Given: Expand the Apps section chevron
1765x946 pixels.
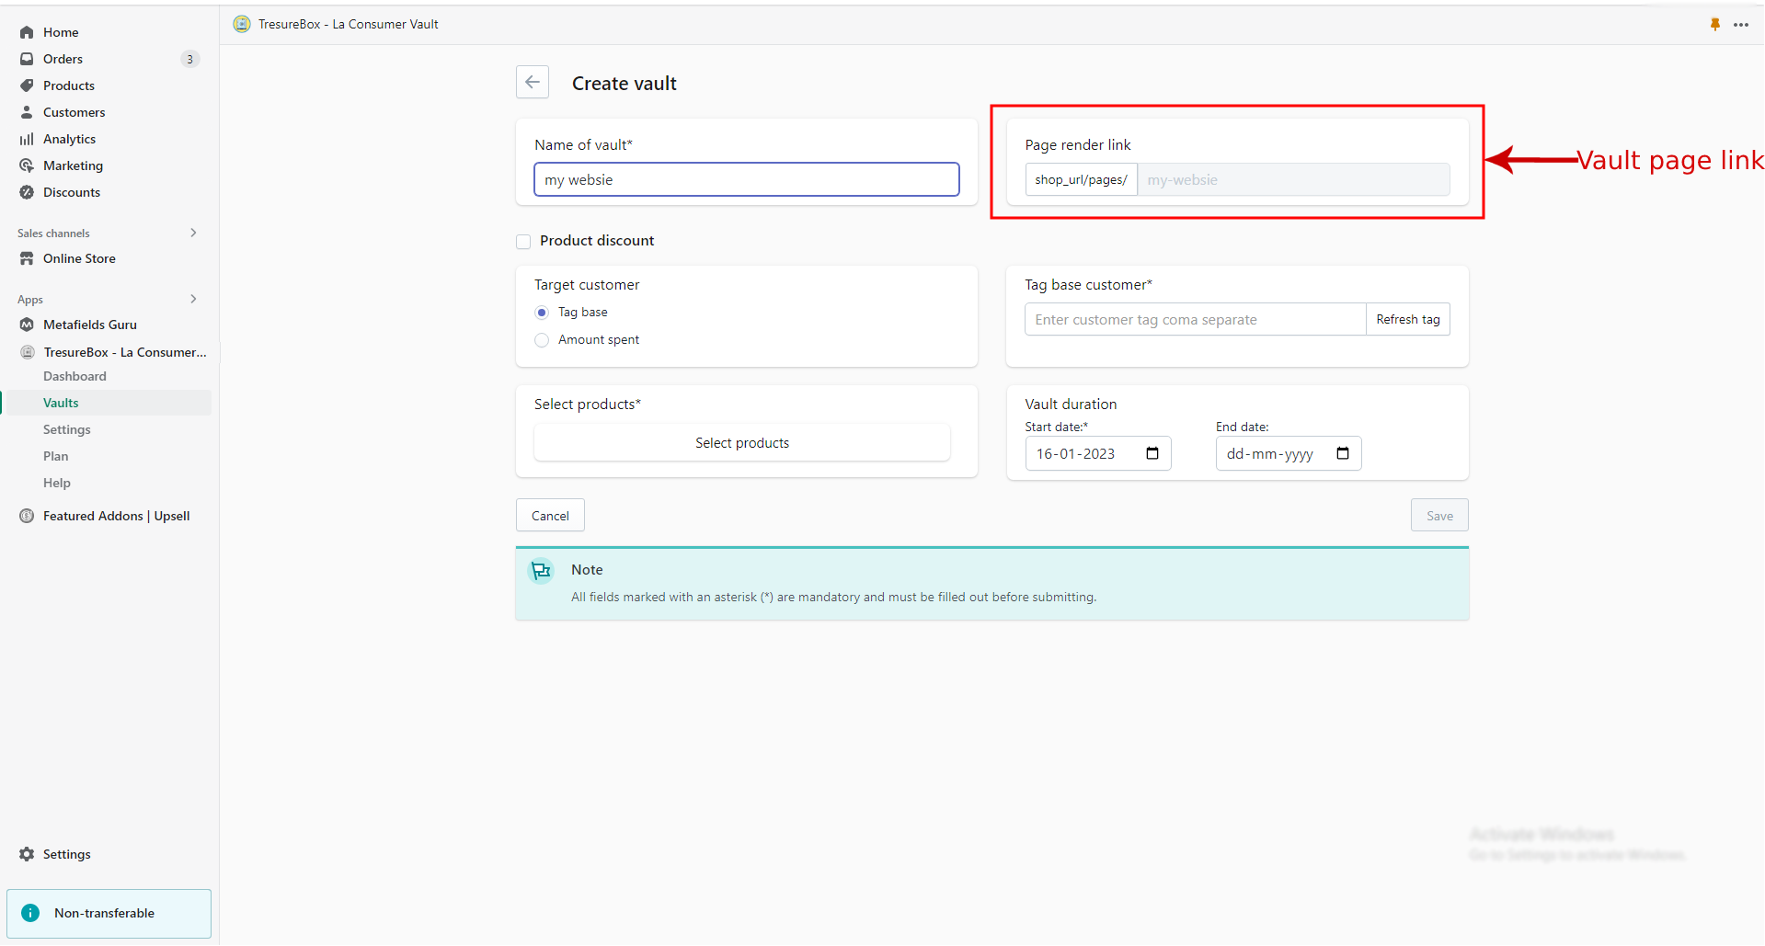Looking at the screenshot, I should click(193, 299).
